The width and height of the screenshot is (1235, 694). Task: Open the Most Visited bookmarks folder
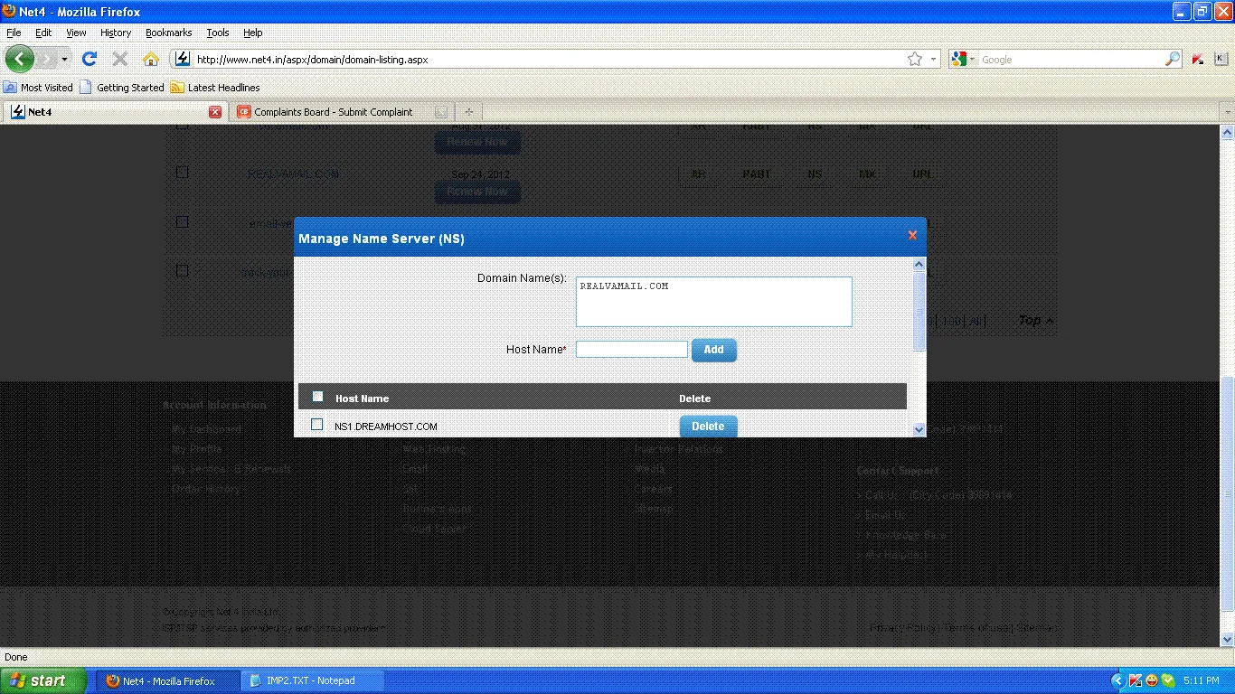coord(38,88)
